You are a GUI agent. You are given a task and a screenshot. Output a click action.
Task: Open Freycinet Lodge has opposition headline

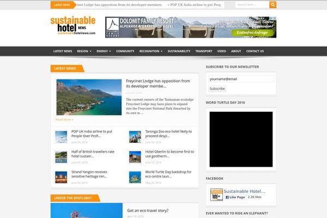point(158,83)
